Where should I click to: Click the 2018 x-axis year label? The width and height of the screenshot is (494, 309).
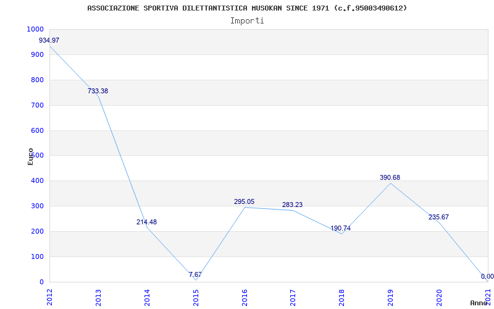[x=342, y=298]
